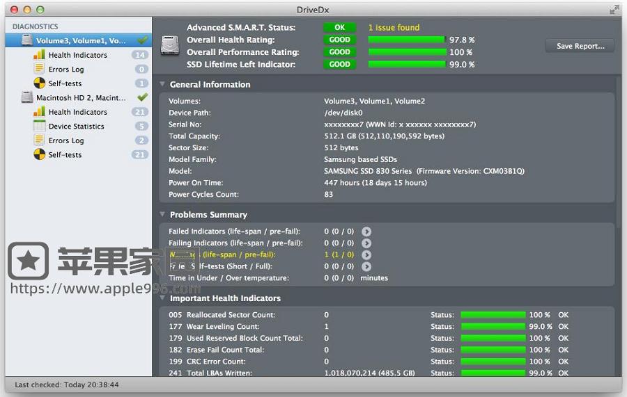Click the 97.8 % health percentage
Image resolution: width=627 pixels, height=397 pixels.
tap(462, 40)
